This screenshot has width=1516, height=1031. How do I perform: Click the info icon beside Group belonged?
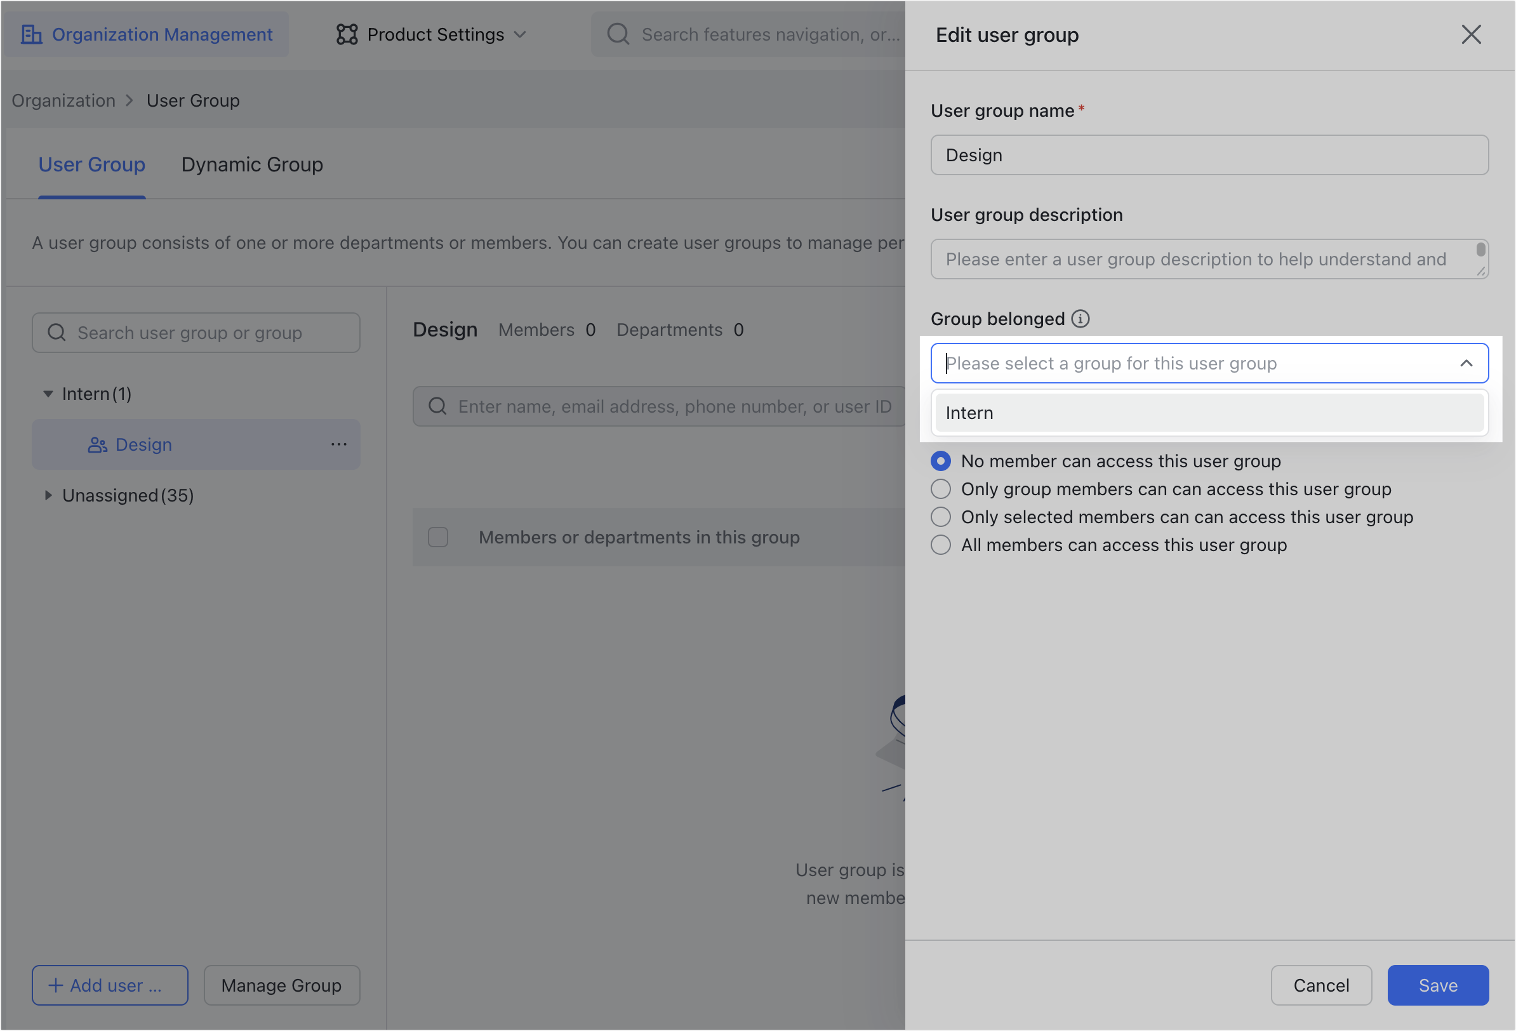click(x=1081, y=319)
